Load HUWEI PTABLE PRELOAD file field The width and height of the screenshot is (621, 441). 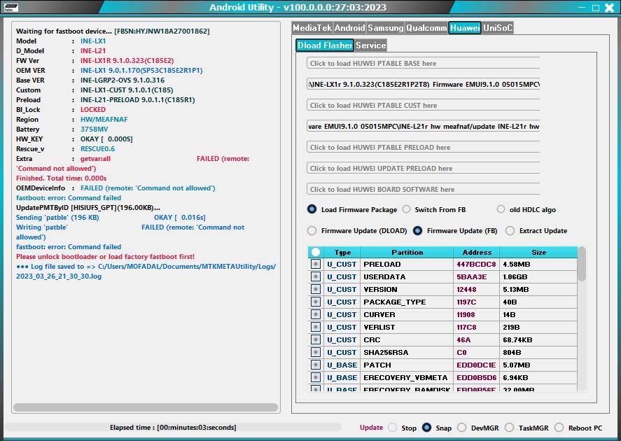[423, 147]
